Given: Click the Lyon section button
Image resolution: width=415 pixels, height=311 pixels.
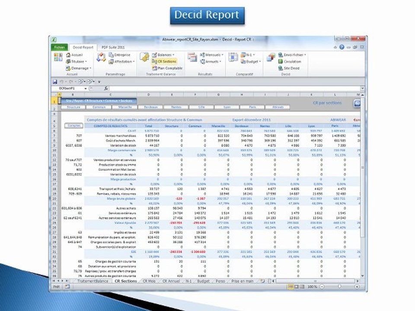Looking at the screenshot, I should pyautogui.click(x=227, y=107).
